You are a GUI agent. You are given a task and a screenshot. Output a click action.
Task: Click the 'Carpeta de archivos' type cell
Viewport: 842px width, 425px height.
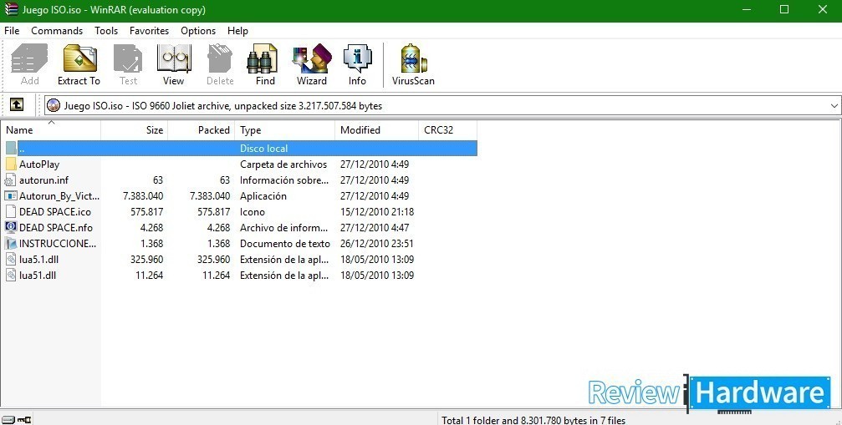tap(283, 164)
